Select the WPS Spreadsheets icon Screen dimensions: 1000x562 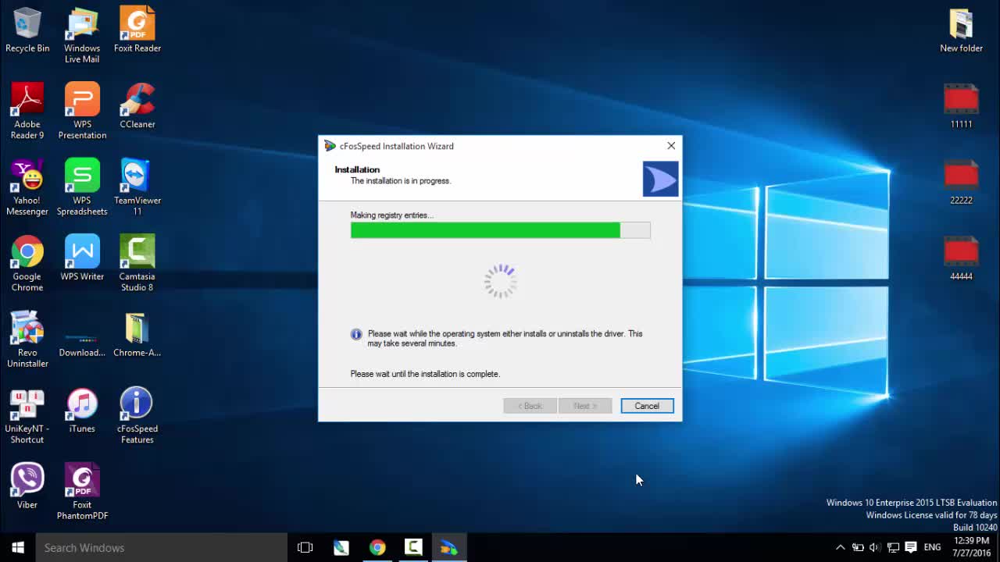[82, 187]
